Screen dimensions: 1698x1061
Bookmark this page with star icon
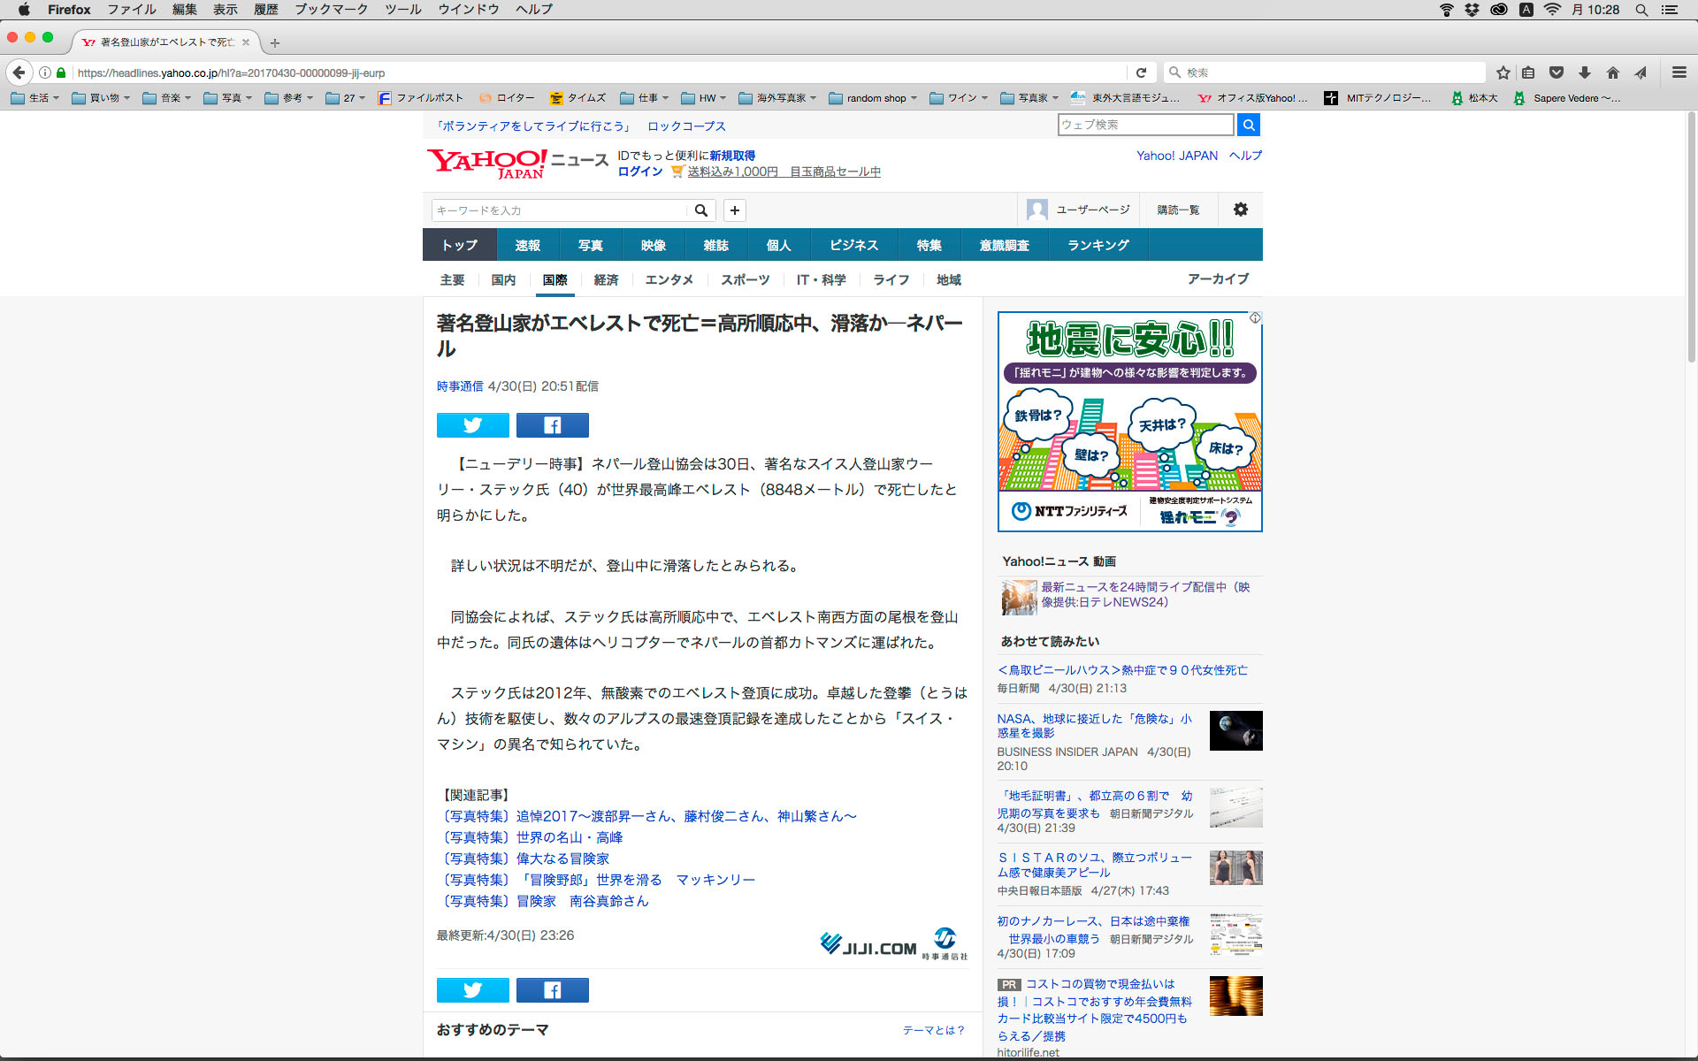pos(1503,73)
